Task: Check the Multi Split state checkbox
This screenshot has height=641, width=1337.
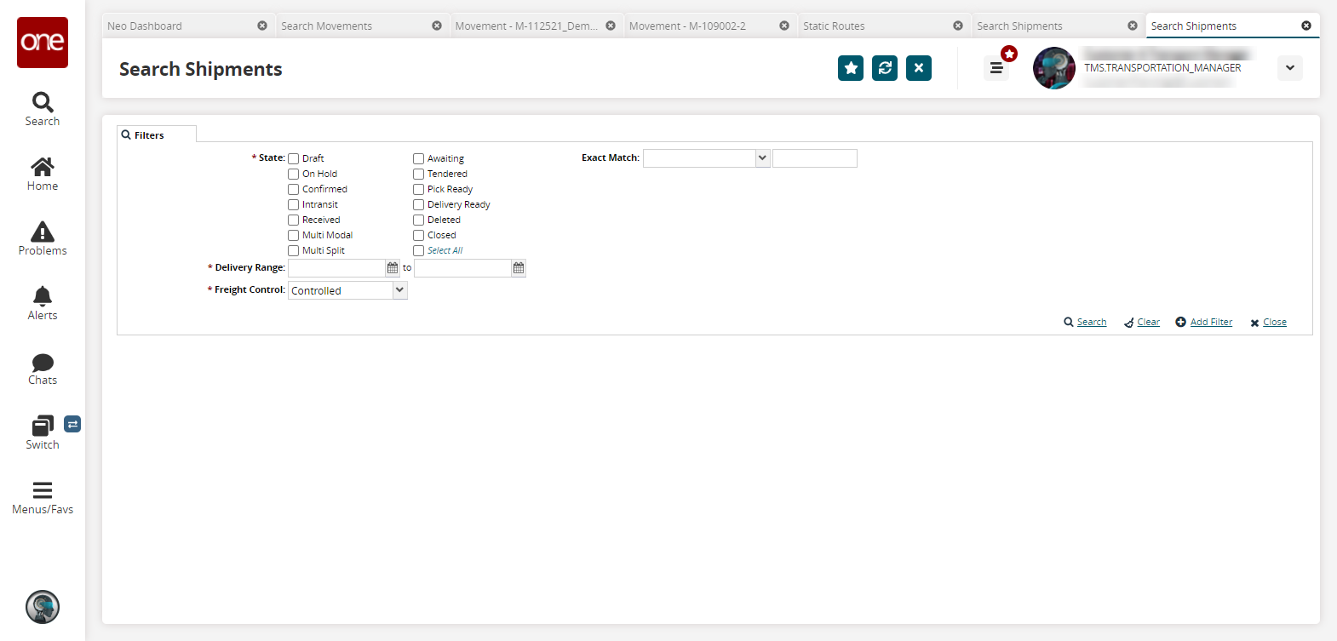Action: 294,250
